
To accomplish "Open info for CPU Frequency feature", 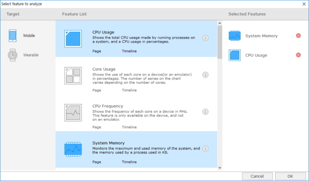I will tap(205, 112).
